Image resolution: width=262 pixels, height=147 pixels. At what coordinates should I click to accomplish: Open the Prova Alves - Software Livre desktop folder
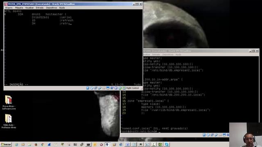9,102
